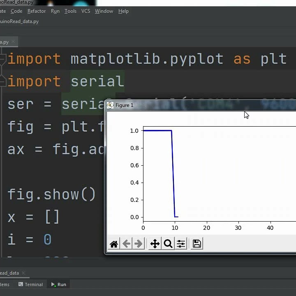Open the VCS menu
Screen dimensions: 296x296
(86, 11)
